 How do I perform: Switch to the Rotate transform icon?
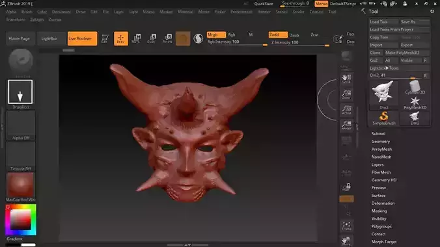point(167,38)
